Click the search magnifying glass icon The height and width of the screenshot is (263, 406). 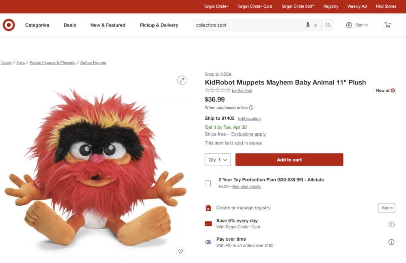[x=328, y=25]
